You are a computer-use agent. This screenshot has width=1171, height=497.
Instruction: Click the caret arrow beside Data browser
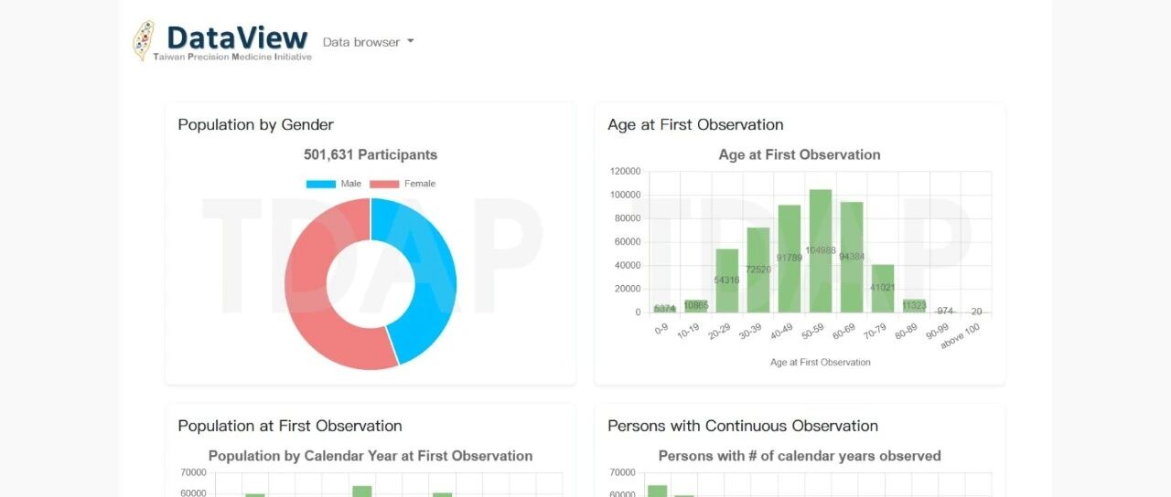click(x=411, y=41)
